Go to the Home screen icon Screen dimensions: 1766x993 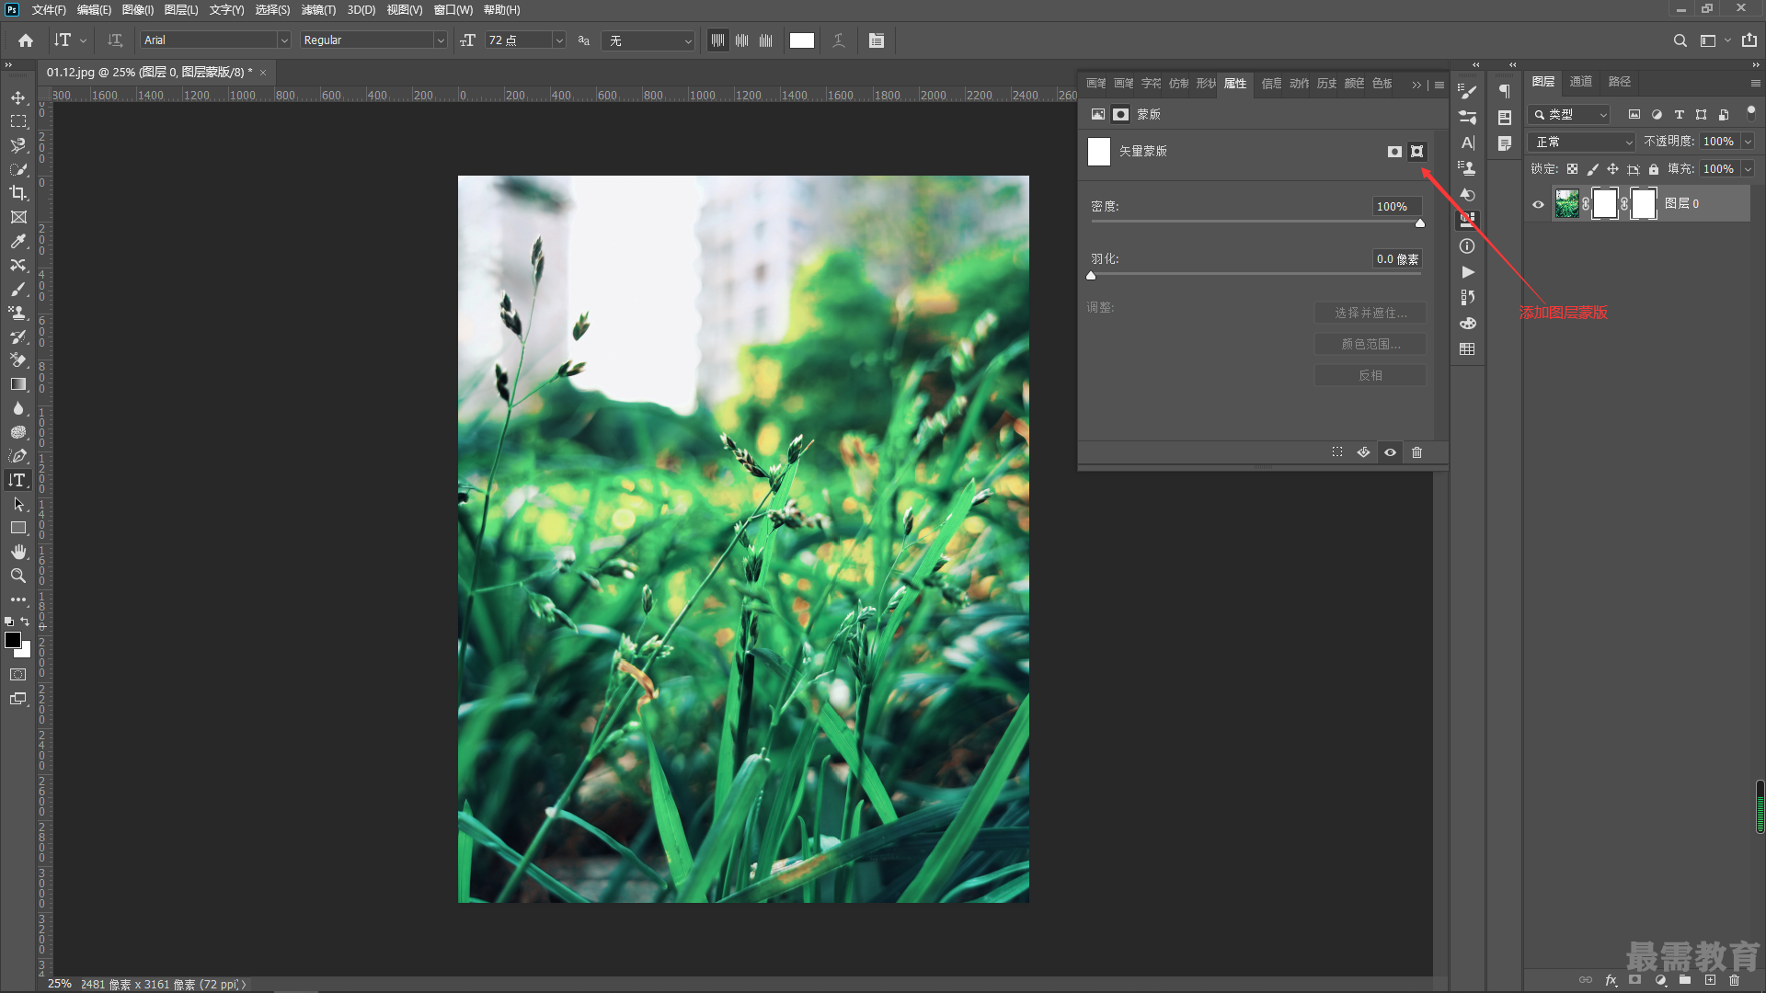[26, 40]
